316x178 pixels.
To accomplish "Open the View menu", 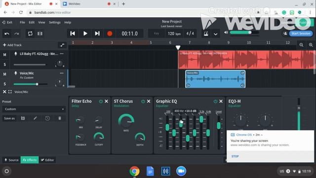I will tap(41, 22).
